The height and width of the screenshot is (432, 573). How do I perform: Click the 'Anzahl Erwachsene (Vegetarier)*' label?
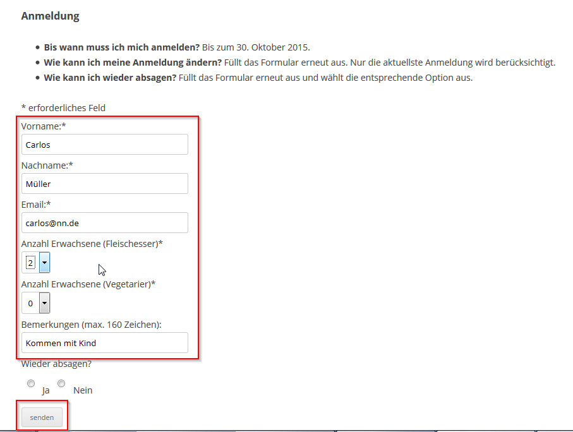[88, 284]
